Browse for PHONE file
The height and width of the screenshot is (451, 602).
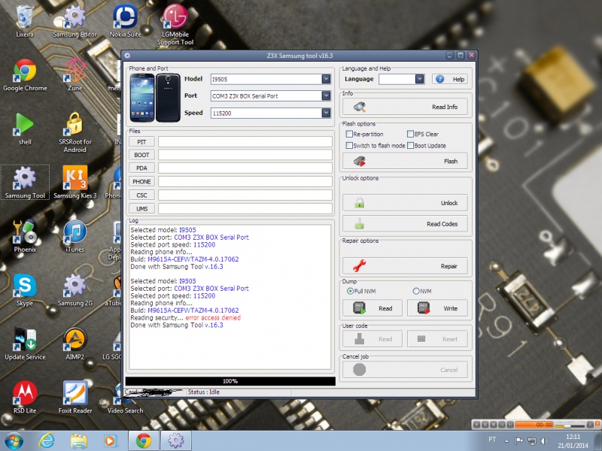coord(141,181)
